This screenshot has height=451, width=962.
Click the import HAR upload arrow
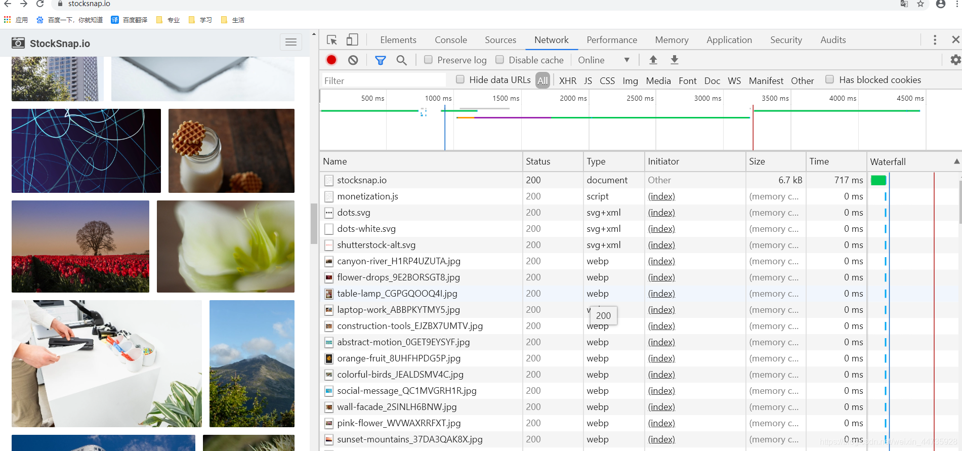tap(653, 60)
